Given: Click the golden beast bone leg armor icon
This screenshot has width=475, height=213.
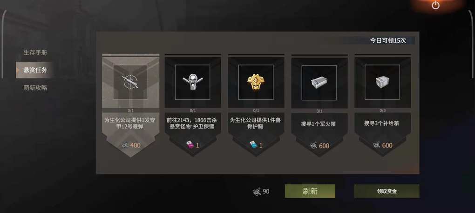Looking at the screenshot, I should coord(256,82).
